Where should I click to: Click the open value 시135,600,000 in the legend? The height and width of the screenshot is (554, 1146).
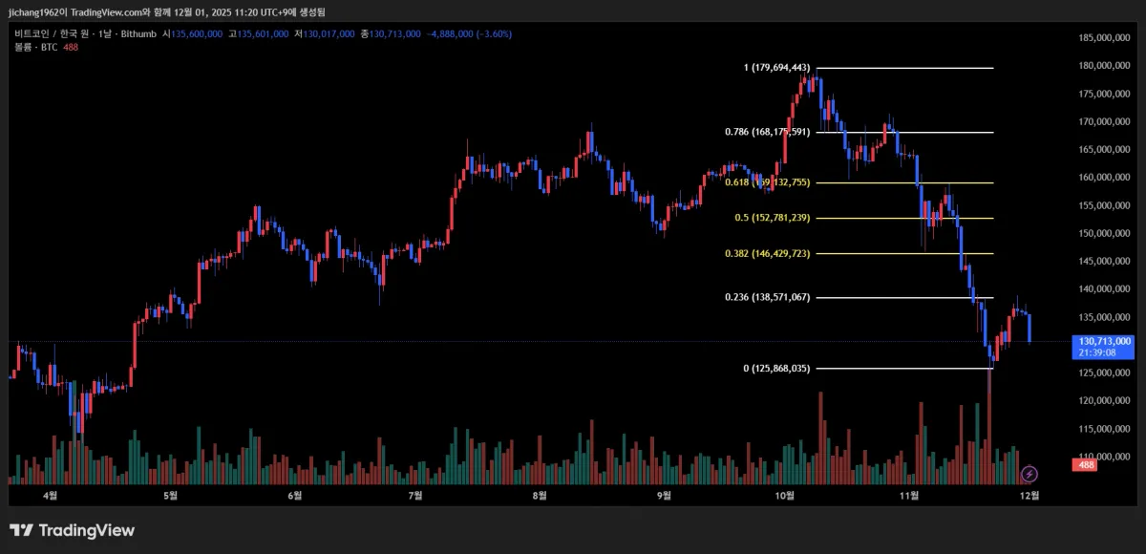(x=193, y=33)
